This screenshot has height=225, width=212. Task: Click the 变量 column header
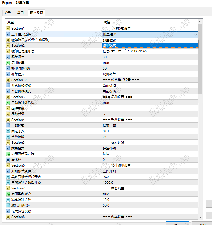point(54,22)
